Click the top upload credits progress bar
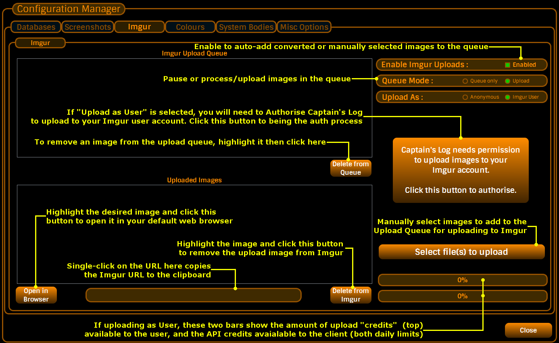Image resolution: width=559 pixels, height=343 pixels. 463,280
